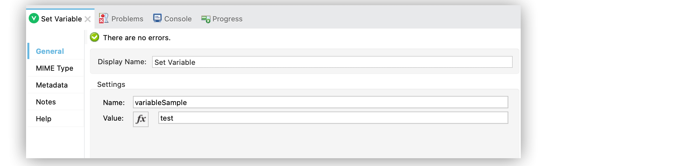Open the Notes section

click(46, 102)
